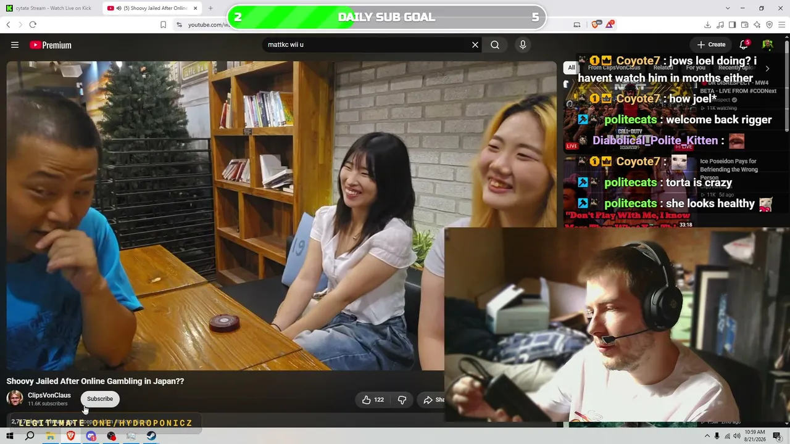The width and height of the screenshot is (790, 444).
Task: Open OBS Studio from the taskbar
Action: [x=111, y=436]
